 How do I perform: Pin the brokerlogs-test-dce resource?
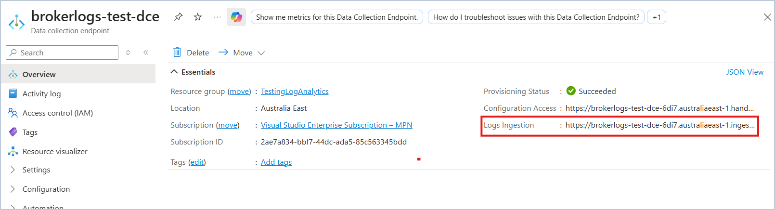178,17
